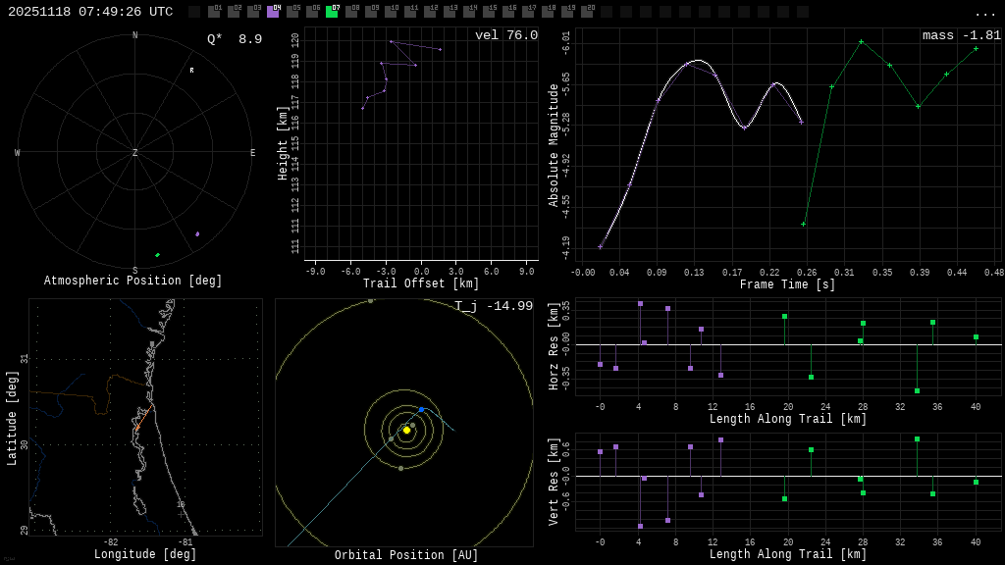This screenshot has width=1005, height=565.
Task: Select the purple station 04 indicator
Action: click(x=273, y=12)
